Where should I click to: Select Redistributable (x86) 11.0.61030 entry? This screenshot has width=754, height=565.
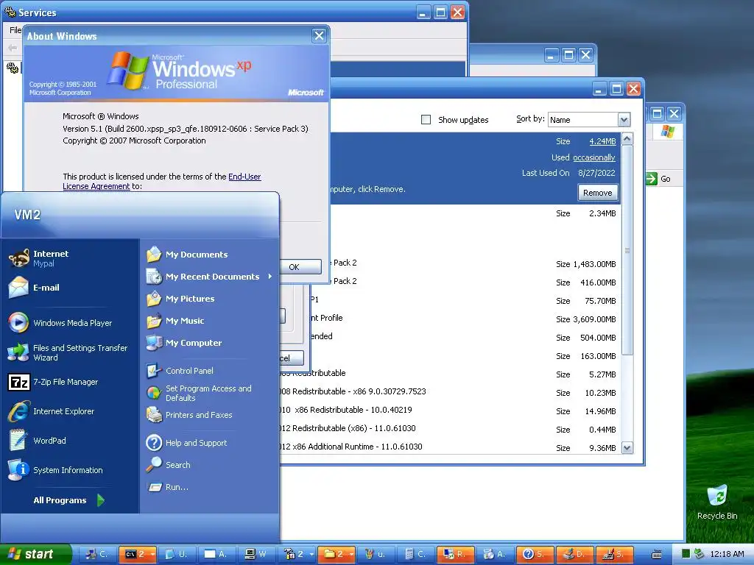[451, 429]
